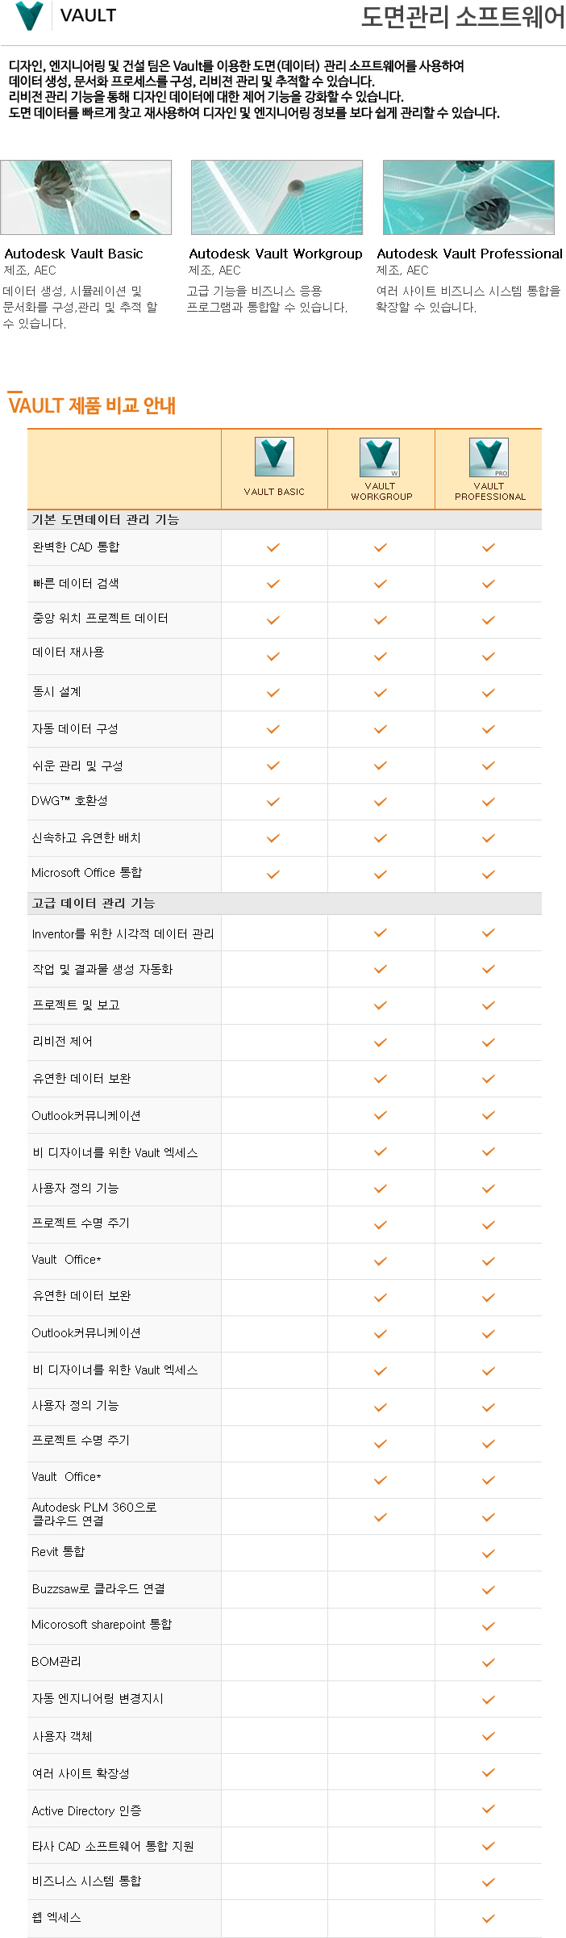
Task: Click the Vault logo icon in header
Action: click(x=30, y=15)
